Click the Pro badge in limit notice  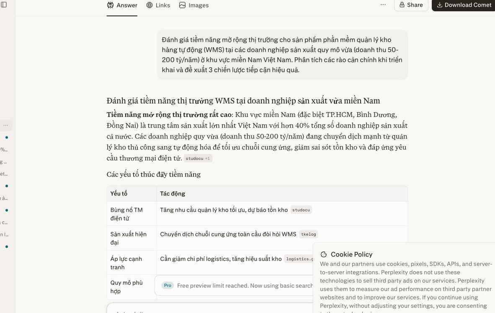168,285
